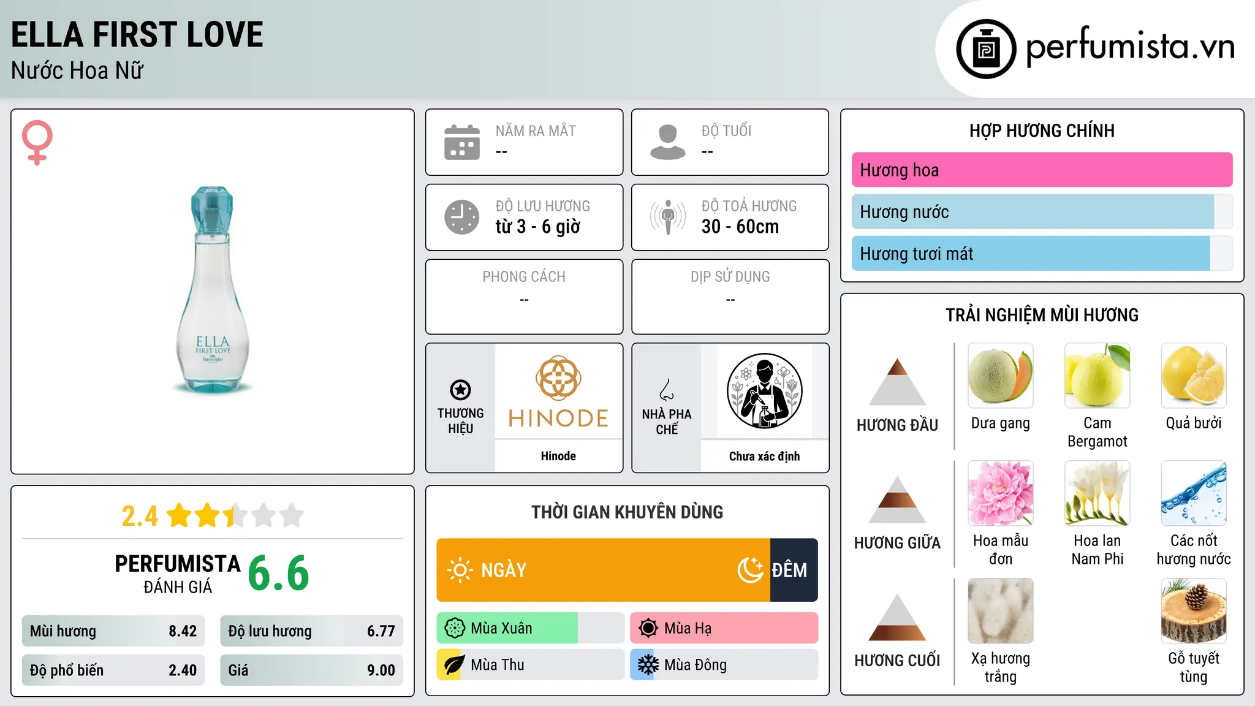The image size is (1255, 706).
Task: Open the Ella First Love bottle image
Action: (213, 289)
